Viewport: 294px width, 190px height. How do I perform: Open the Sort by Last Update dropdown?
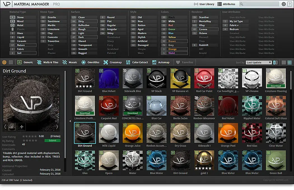click(x=258, y=63)
